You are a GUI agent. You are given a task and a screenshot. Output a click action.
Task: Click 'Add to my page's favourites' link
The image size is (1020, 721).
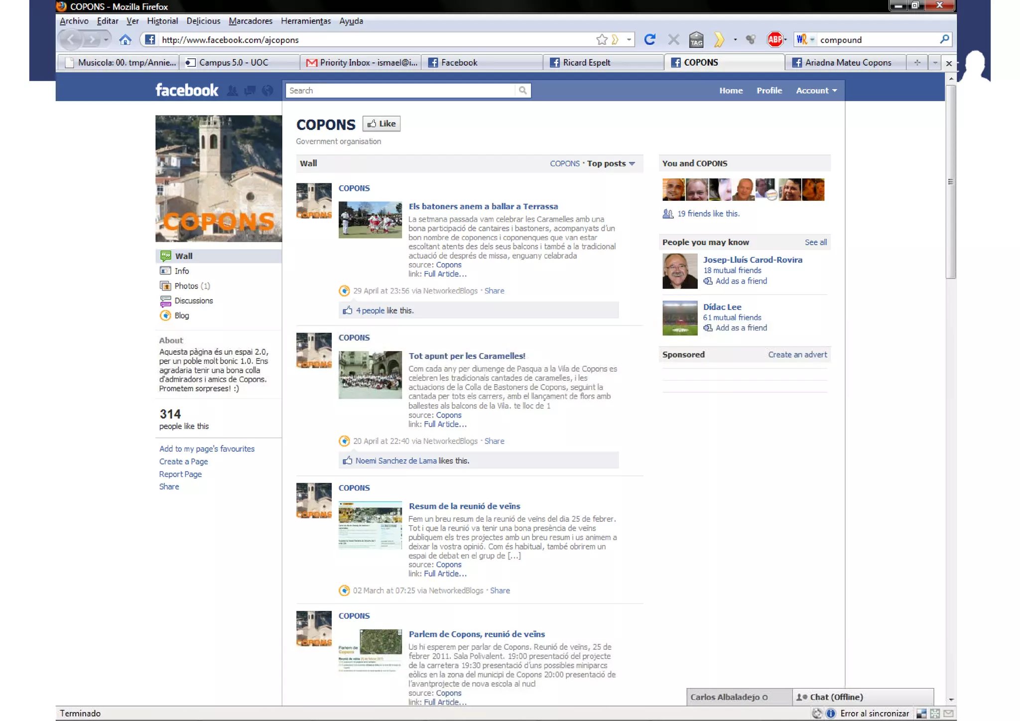tap(207, 448)
